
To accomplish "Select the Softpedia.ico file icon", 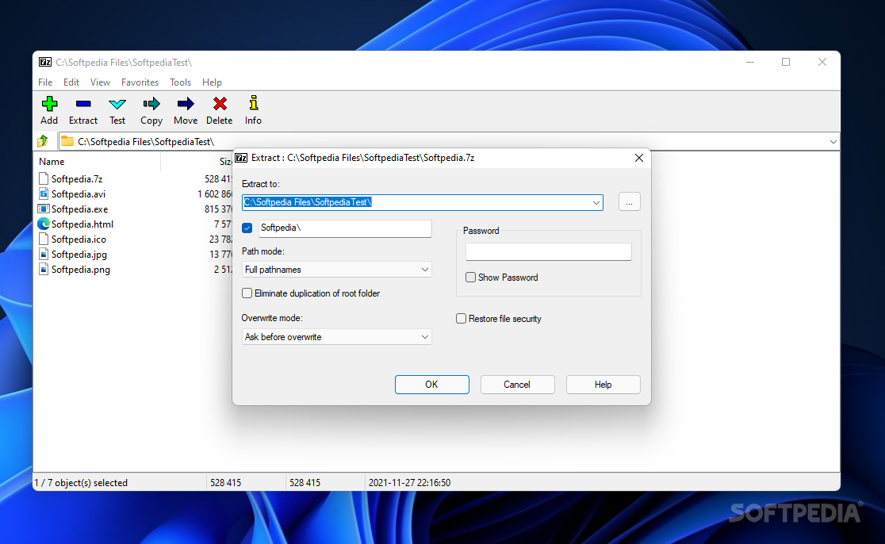I will [x=44, y=239].
